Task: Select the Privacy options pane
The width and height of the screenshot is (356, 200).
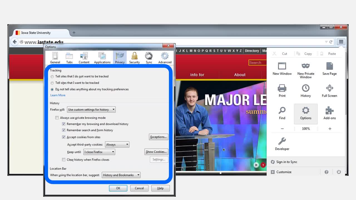Action: coord(120,58)
